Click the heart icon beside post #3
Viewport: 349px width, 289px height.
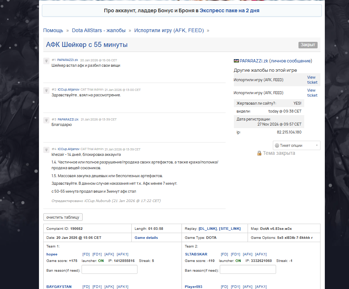[46, 120]
